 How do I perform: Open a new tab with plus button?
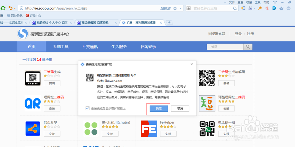(x=169, y=23)
